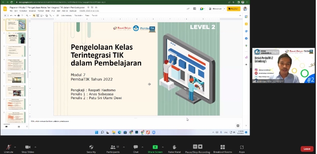Open the Edit menu in Slides
The height and width of the screenshot is (154, 317).
point(16,11)
